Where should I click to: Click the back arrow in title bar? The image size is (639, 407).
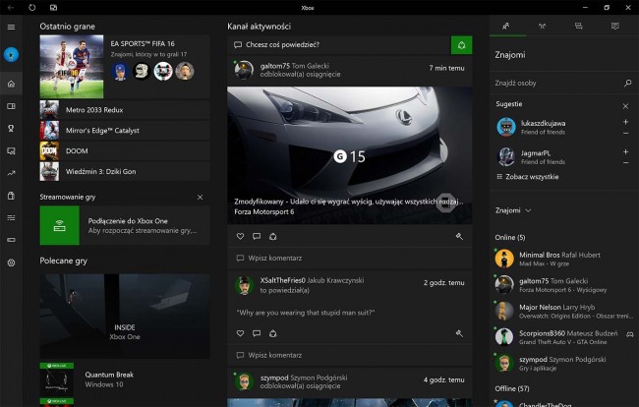click(x=11, y=7)
